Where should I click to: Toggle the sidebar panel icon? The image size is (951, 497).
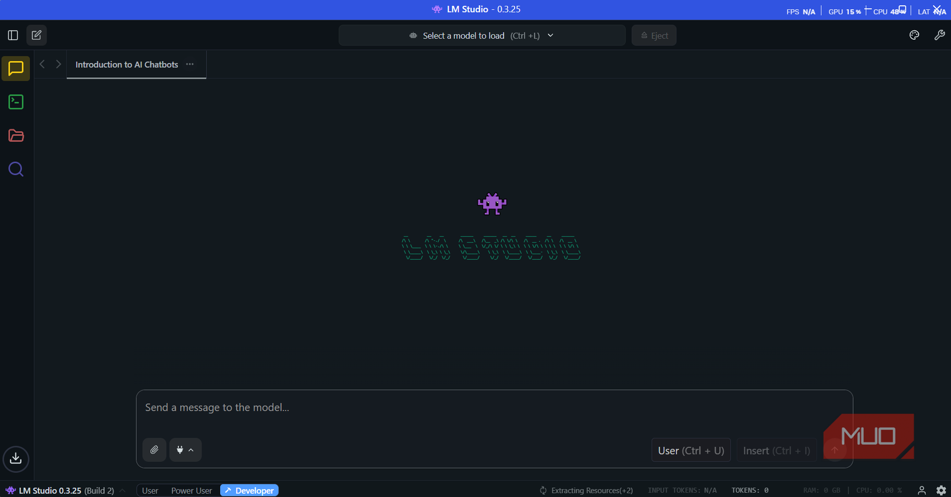coord(13,35)
